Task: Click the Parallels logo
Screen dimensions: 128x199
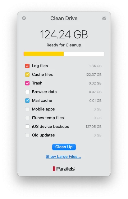Action: (x=64, y=169)
